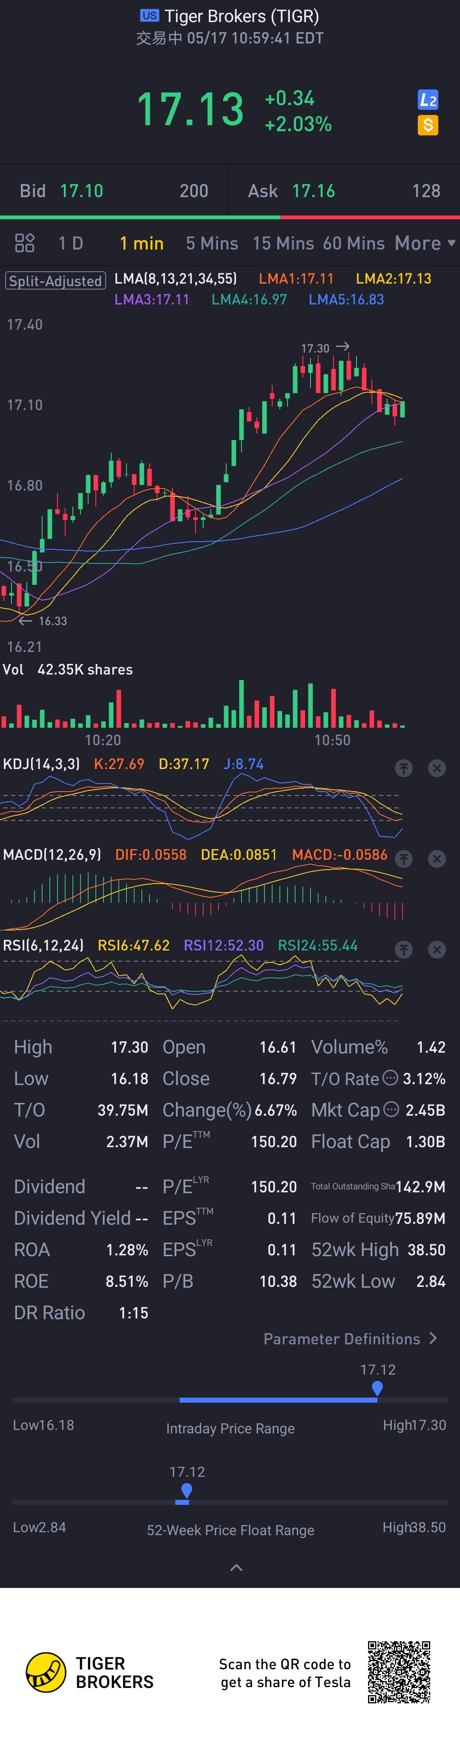Image resolution: width=460 pixels, height=1757 pixels.
Task: Remove the MACD indicator panel
Action: 437,859
